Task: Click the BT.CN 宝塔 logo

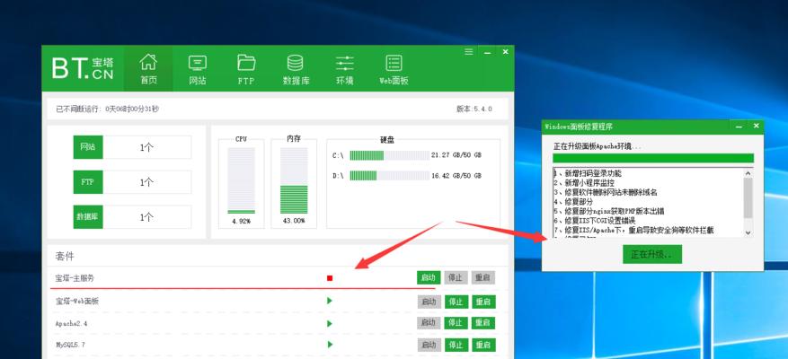Action: (83, 68)
